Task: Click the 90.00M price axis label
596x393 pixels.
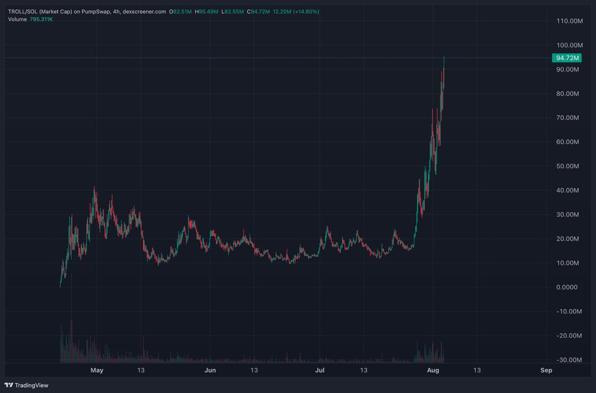Action: click(568, 69)
